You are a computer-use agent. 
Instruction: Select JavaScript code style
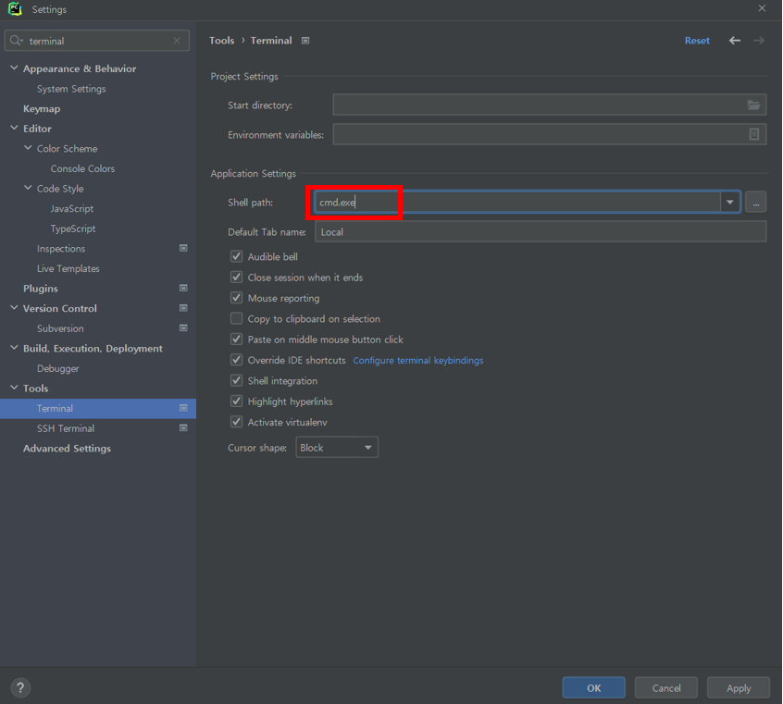pos(72,208)
